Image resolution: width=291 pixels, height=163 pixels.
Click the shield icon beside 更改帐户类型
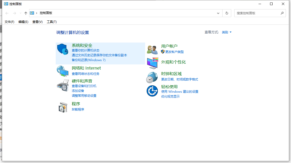[x=163, y=52]
